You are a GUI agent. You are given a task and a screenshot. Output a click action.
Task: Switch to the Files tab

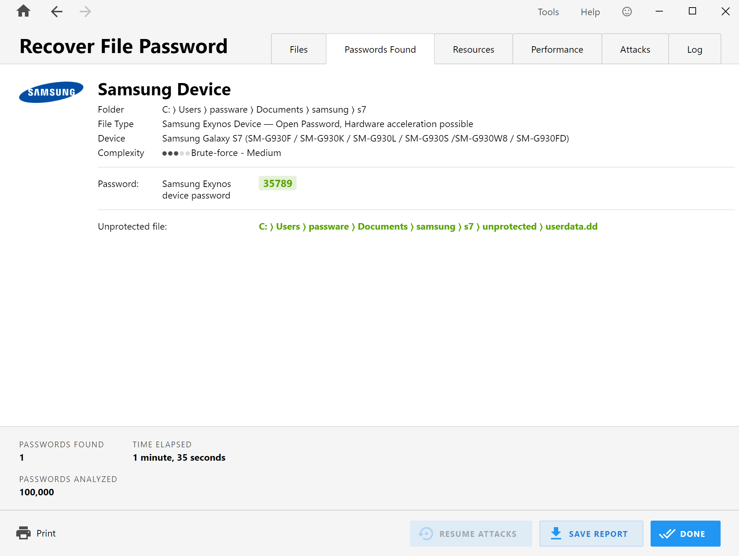(299, 49)
